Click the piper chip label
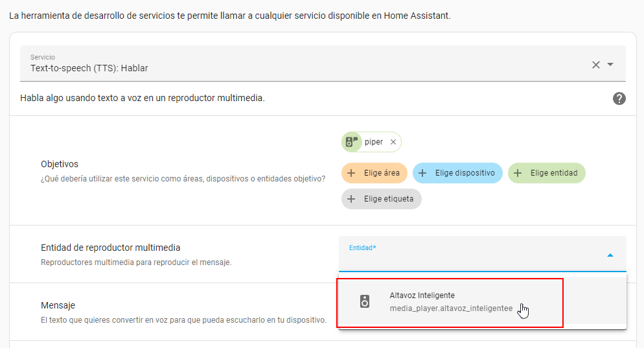This screenshot has width=644, height=348. (x=374, y=142)
